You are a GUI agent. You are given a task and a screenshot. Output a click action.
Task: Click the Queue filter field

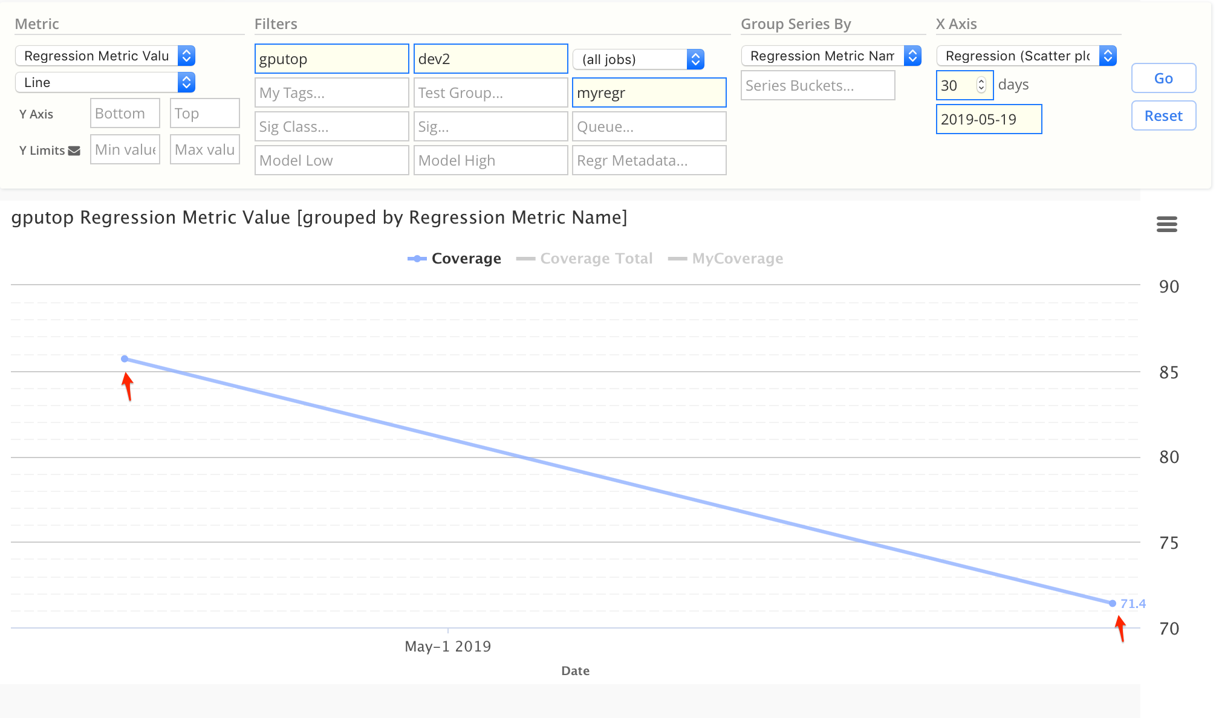pos(649,126)
